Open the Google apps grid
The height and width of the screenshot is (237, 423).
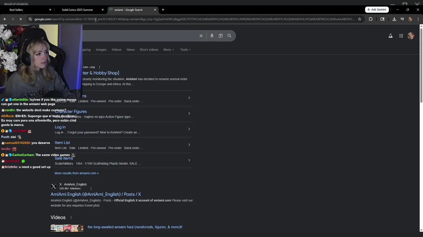(401, 36)
